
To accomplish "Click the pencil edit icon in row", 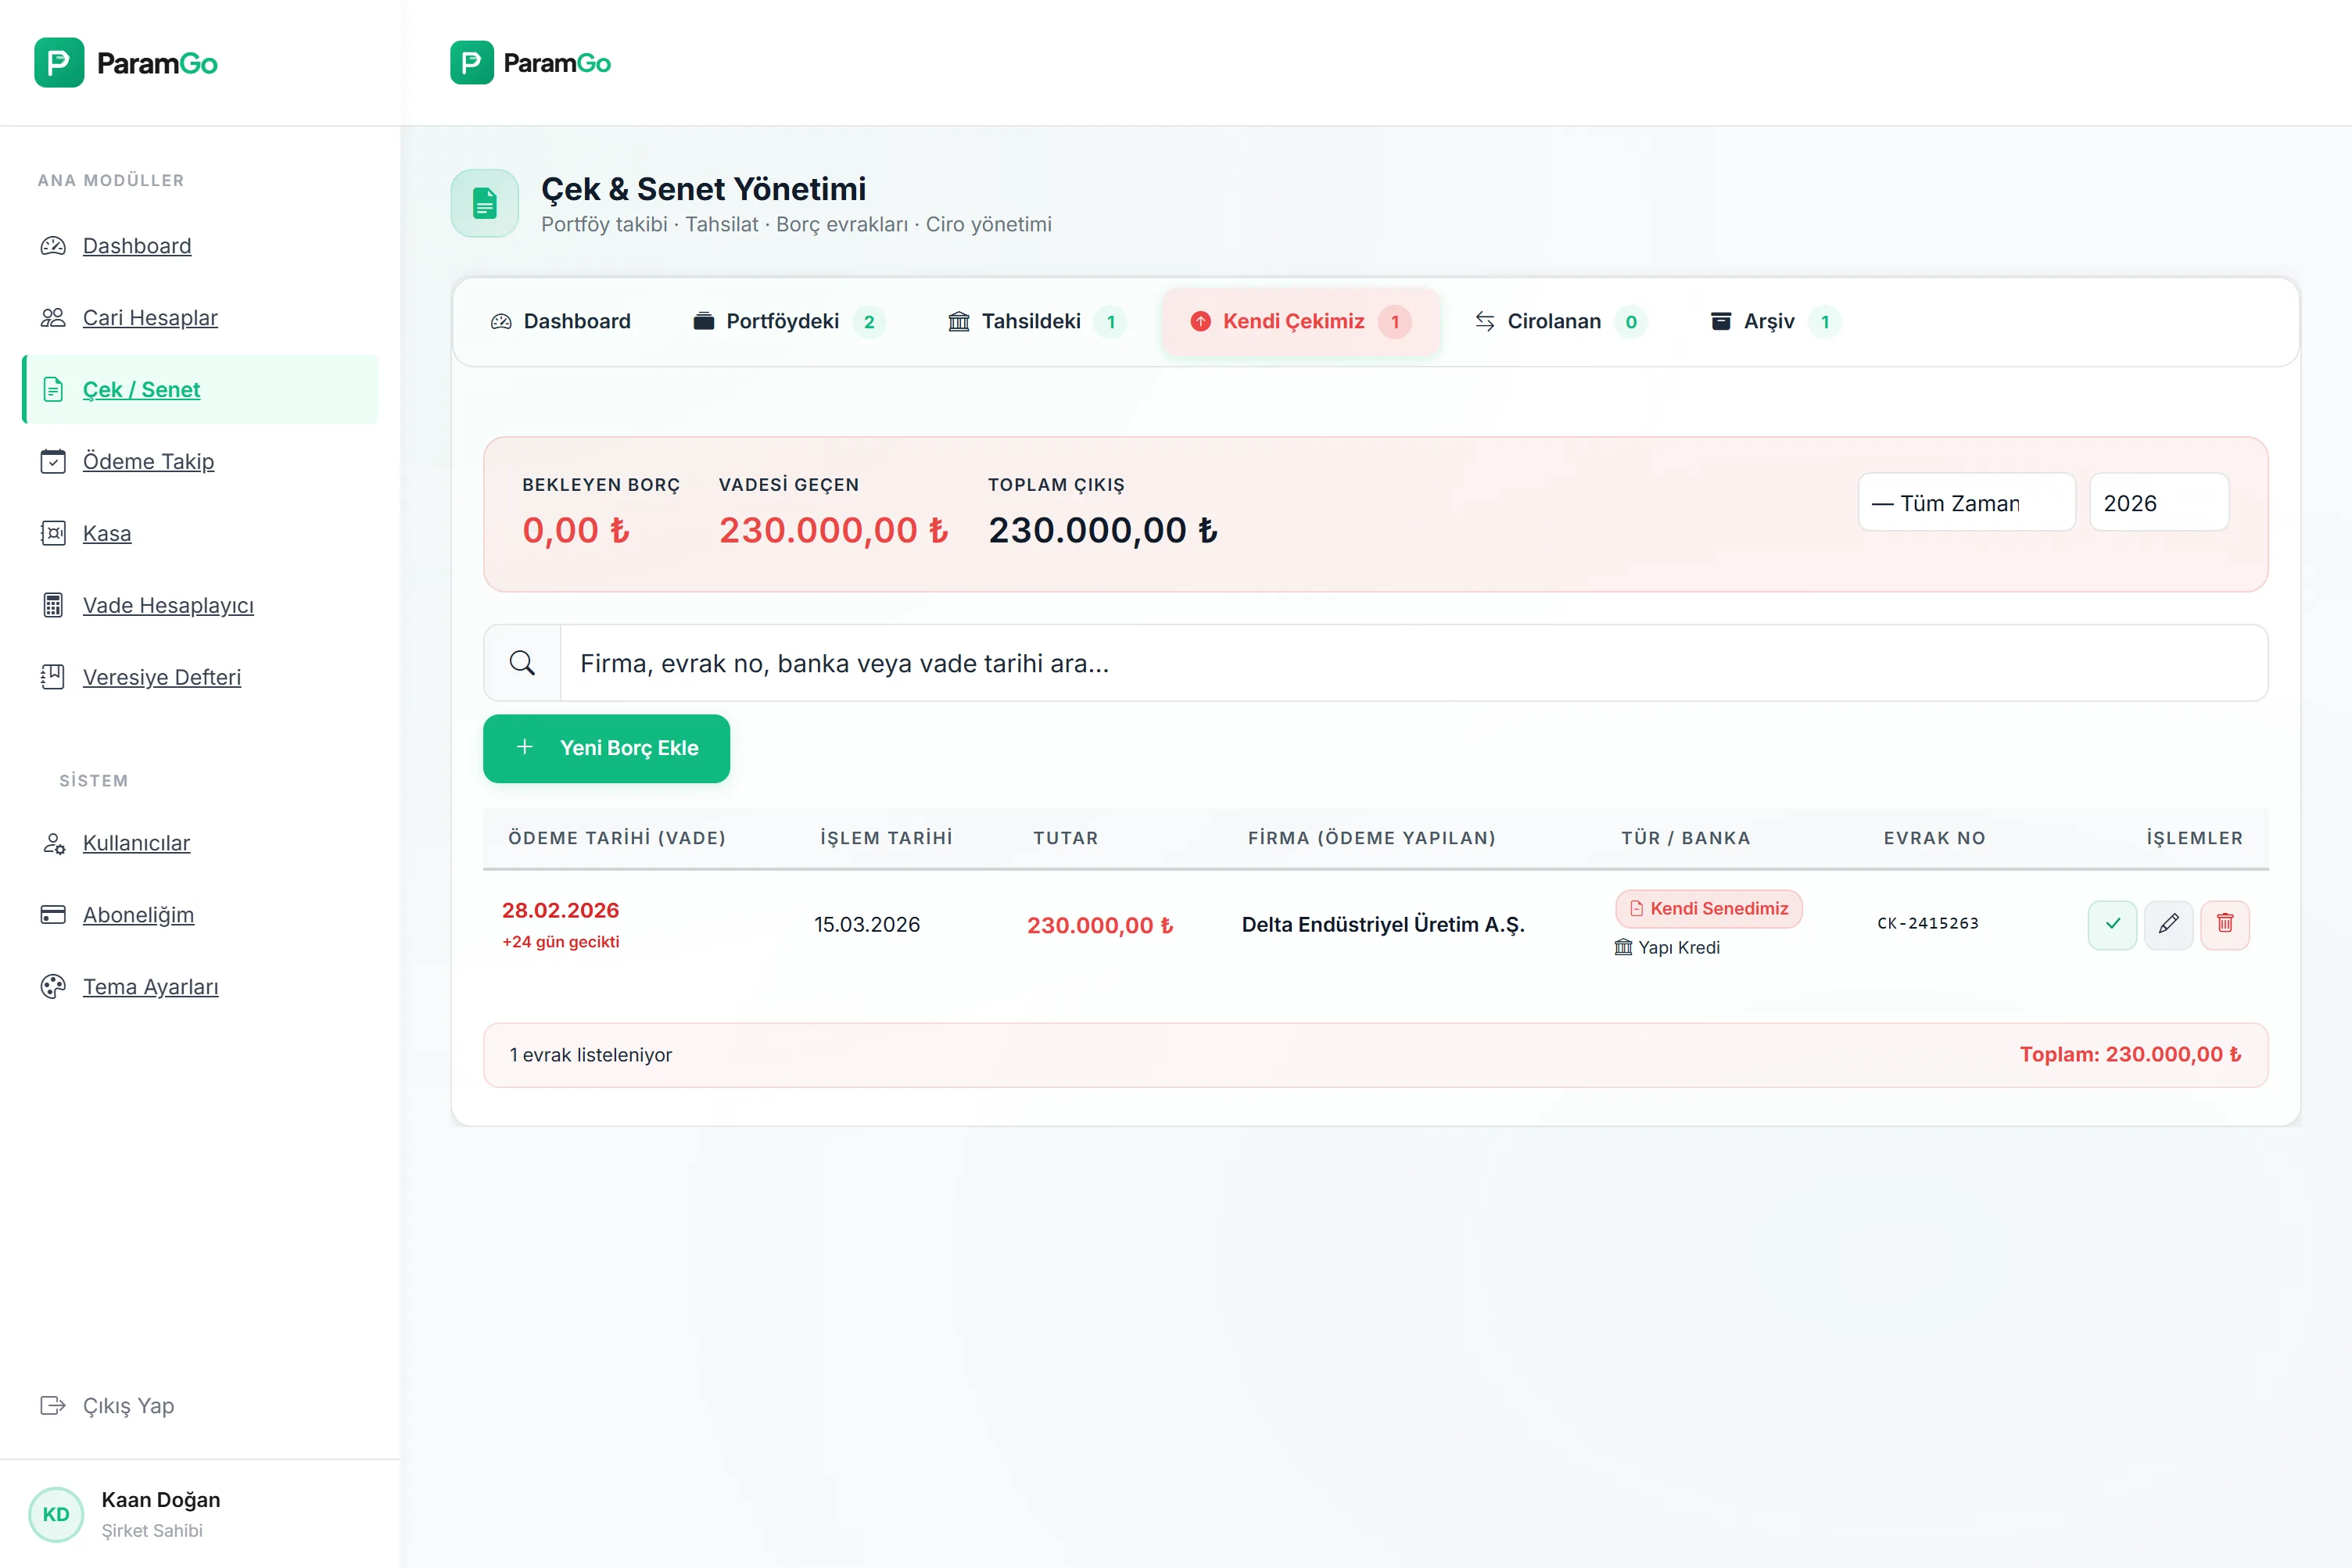I will (2168, 924).
